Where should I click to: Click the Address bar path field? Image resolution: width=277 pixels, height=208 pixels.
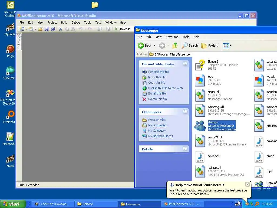point(213,54)
